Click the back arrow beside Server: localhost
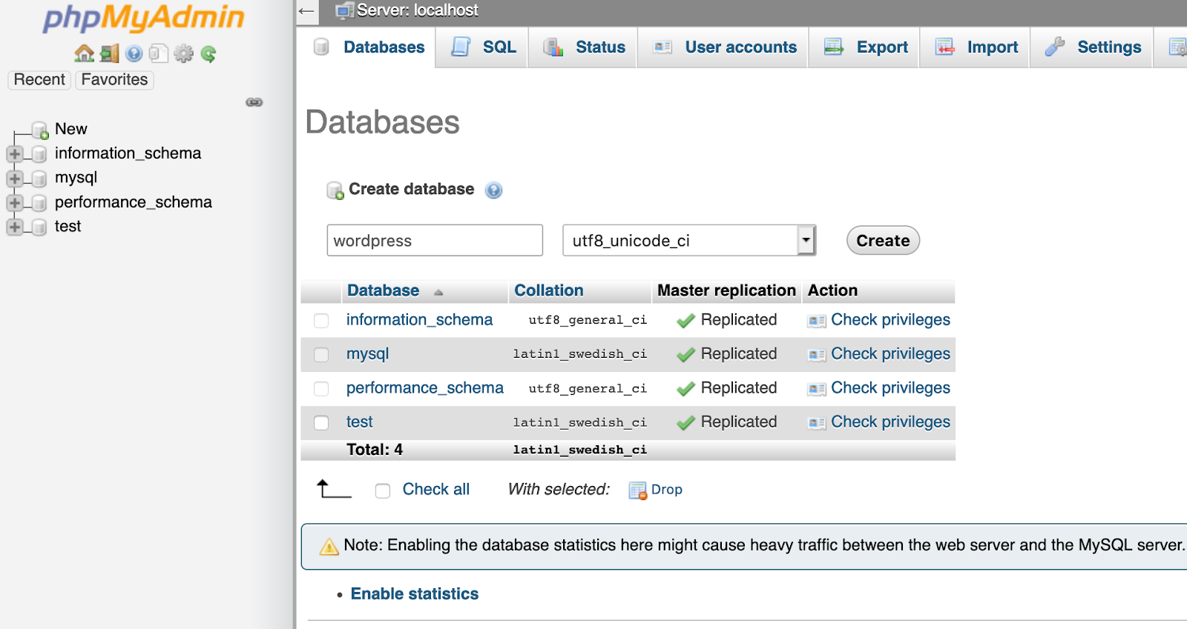The width and height of the screenshot is (1187, 629). pos(306,11)
